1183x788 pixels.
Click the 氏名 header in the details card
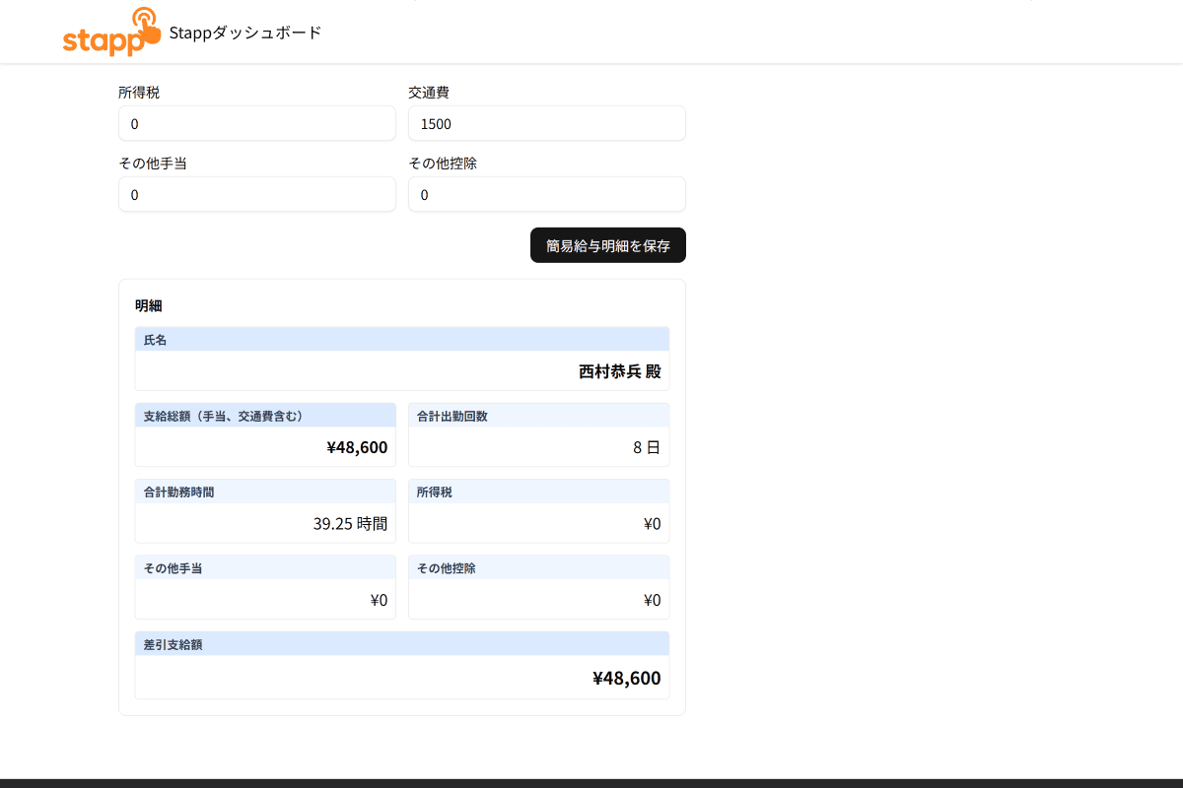coord(156,340)
